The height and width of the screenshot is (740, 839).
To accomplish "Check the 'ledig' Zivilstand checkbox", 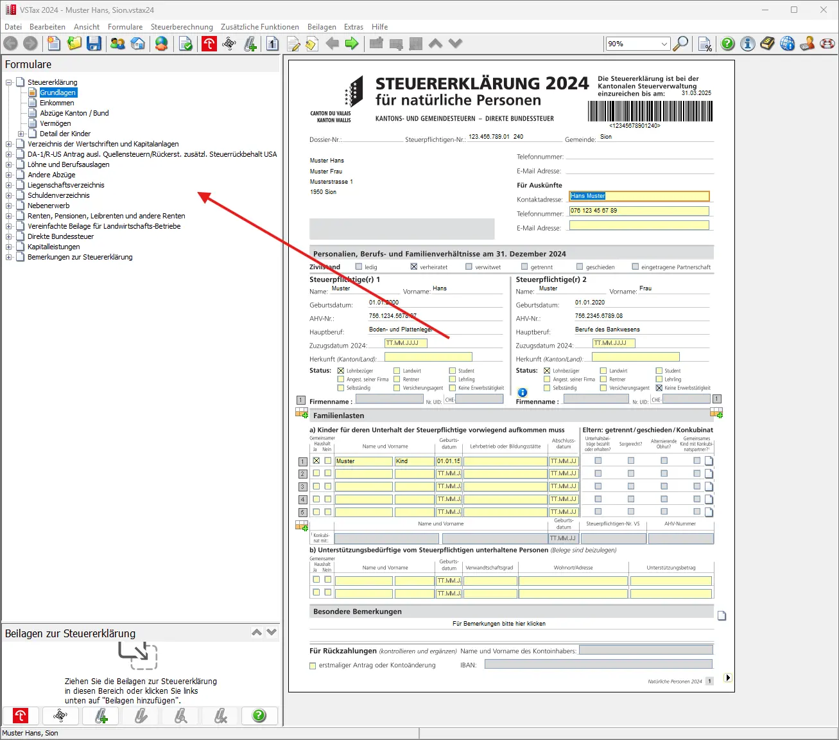I will [359, 267].
